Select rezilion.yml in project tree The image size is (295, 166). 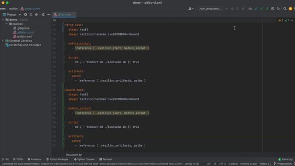pos(23,36)
